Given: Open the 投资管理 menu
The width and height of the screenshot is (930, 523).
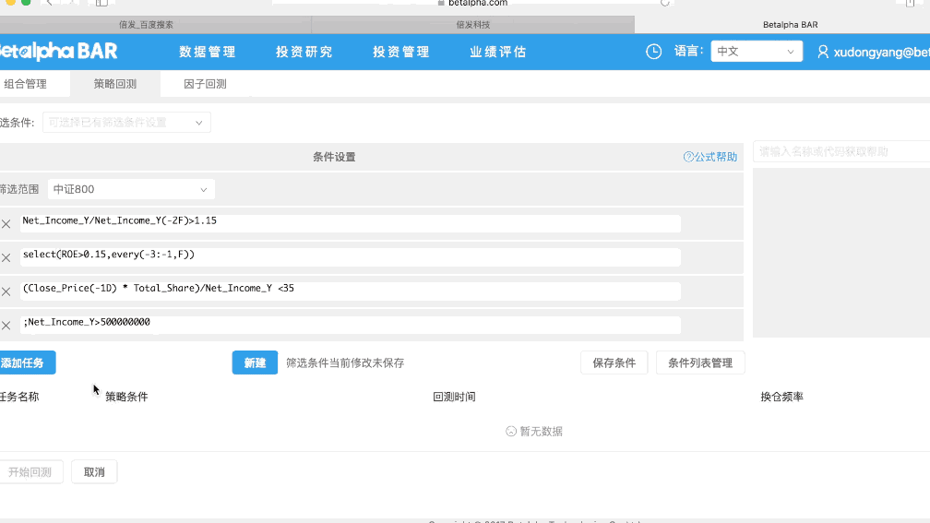Looking at the screenshot, I should (401, 52).
